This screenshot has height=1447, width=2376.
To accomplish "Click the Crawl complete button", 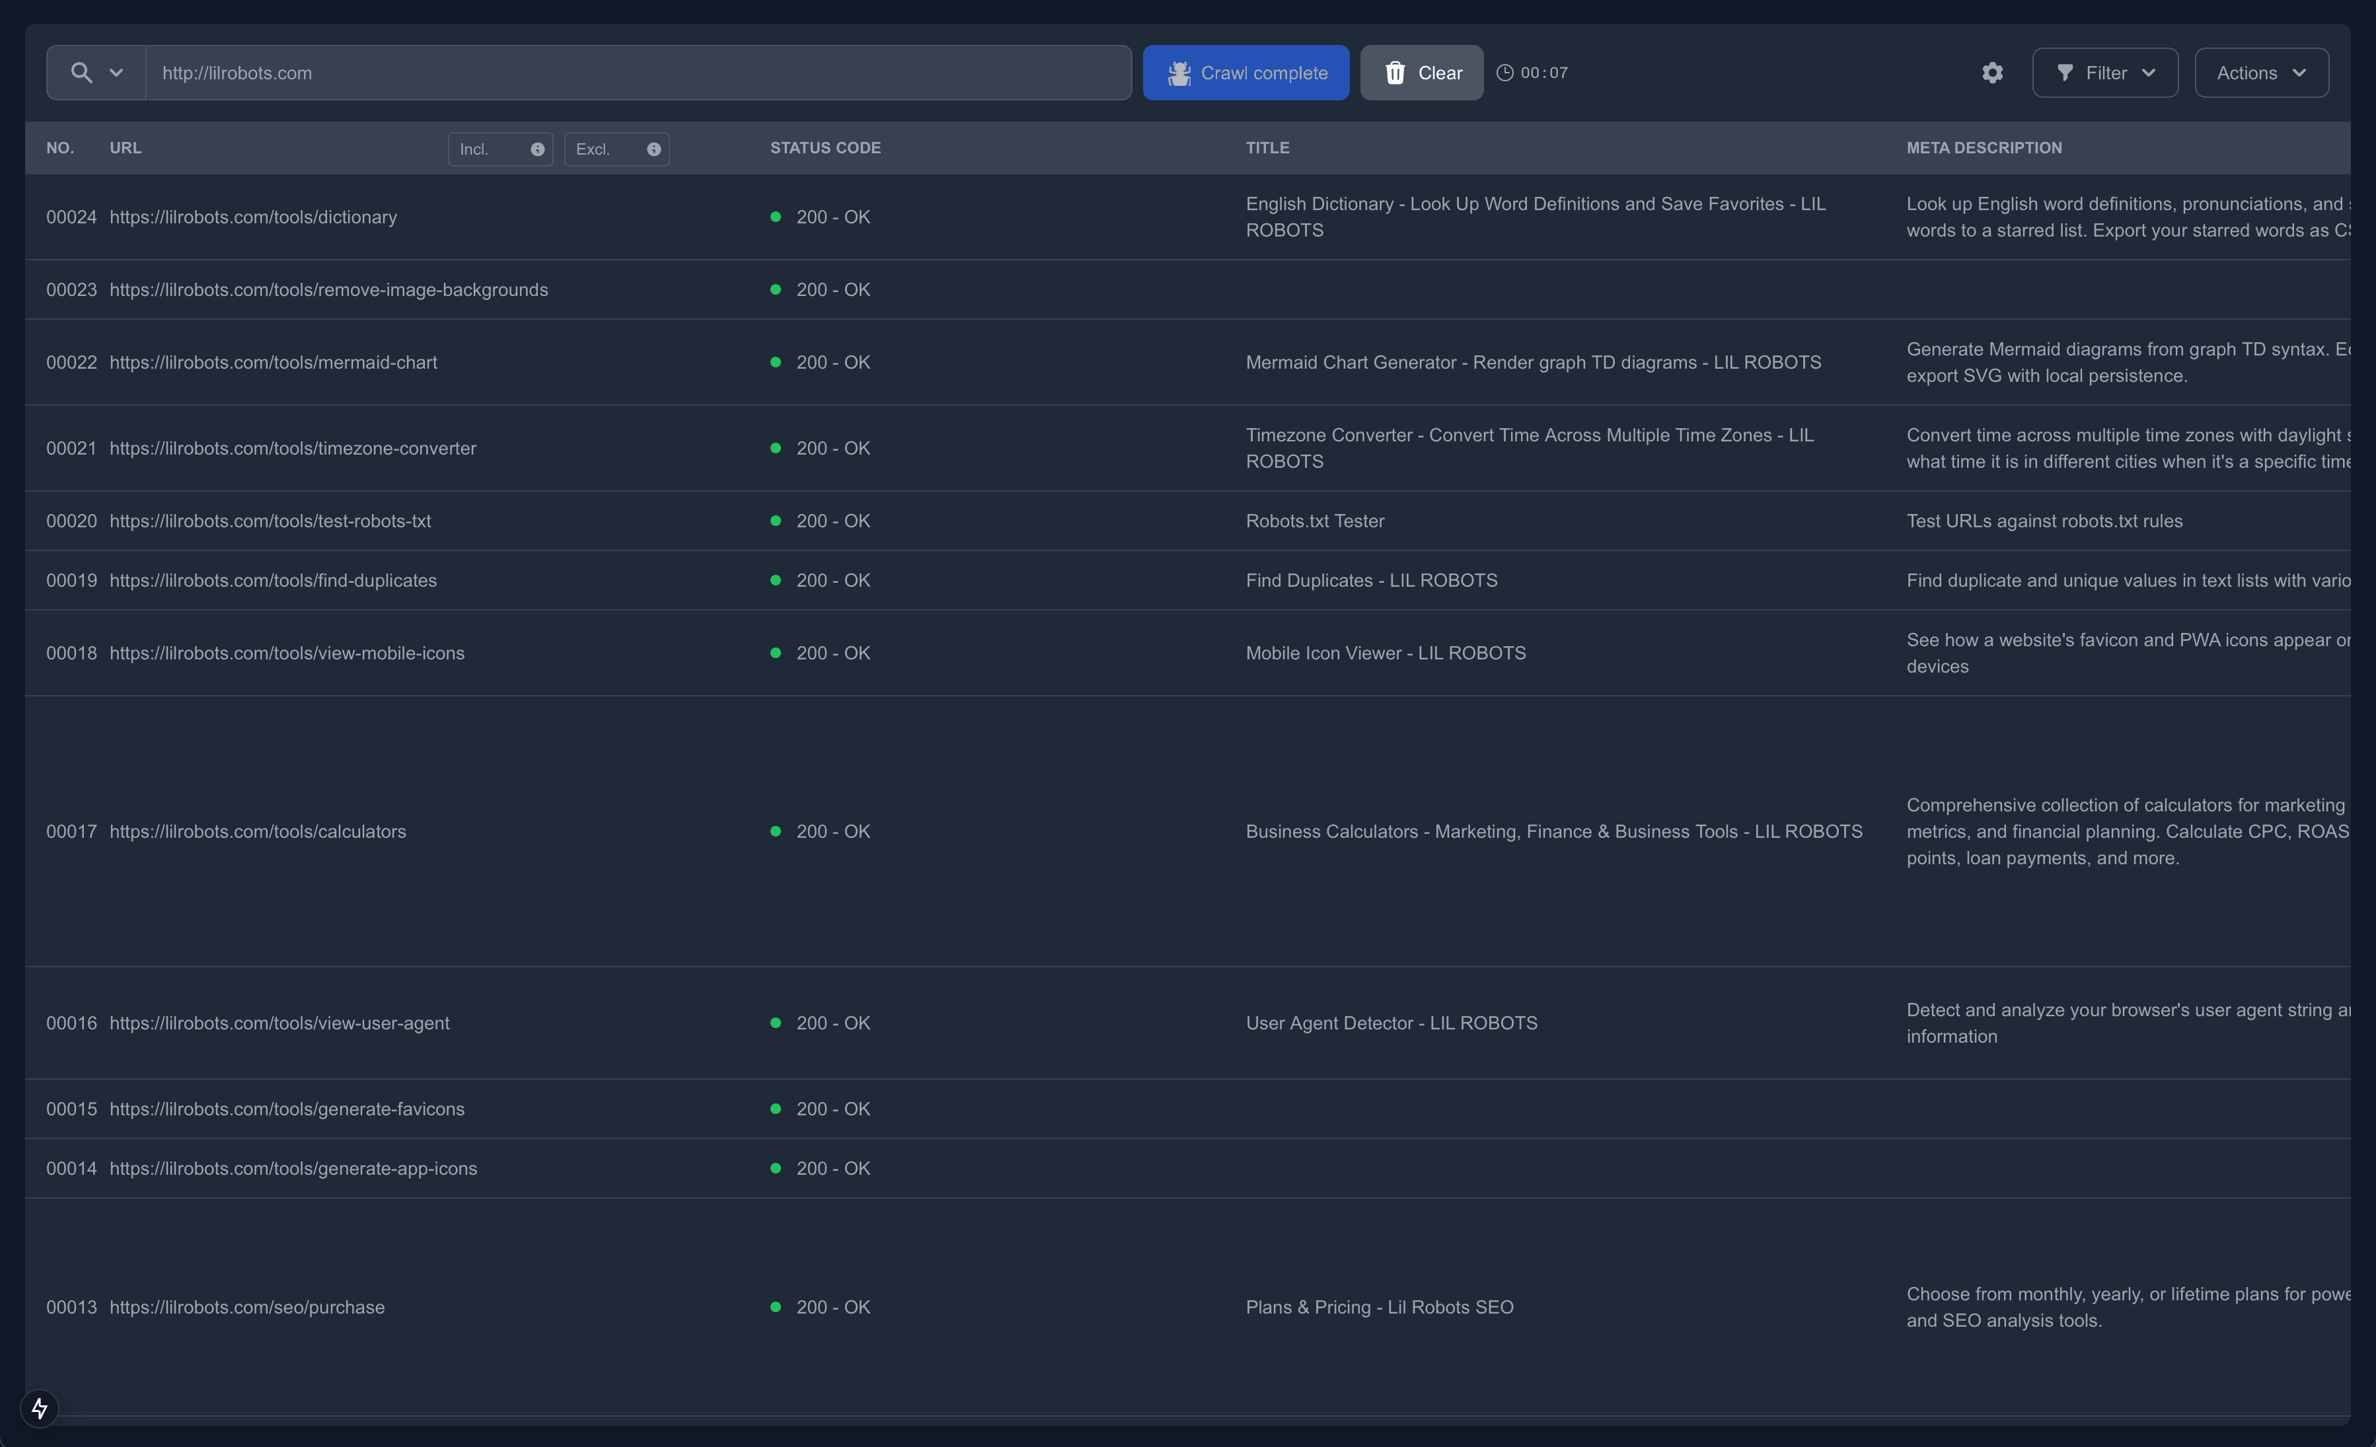I will 1246,72.
